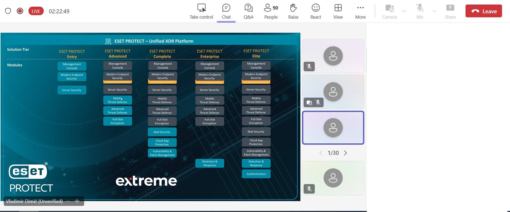The width and height of the screenshot is (510, 212).
Task: Click camera-off icon on second participant tile
Action: point(309,102)
